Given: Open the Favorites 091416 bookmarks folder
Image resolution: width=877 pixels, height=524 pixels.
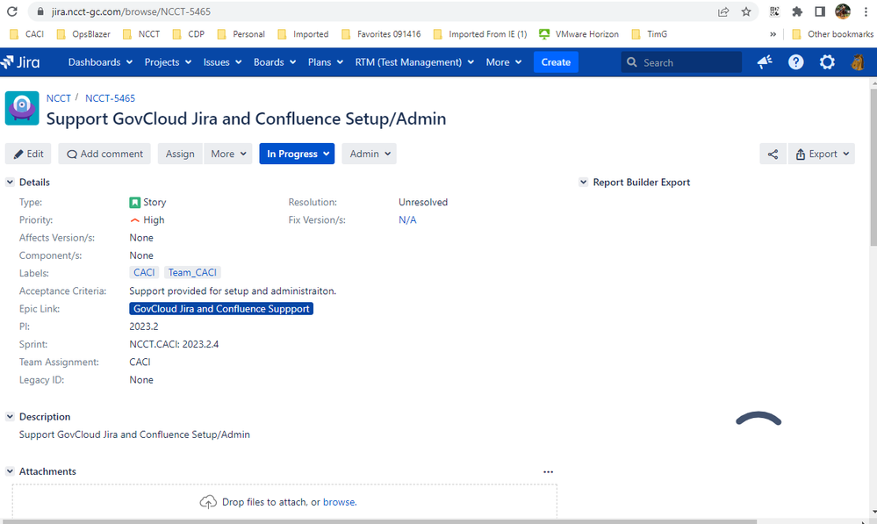Looking at the screenshot, I should [381, 34].
